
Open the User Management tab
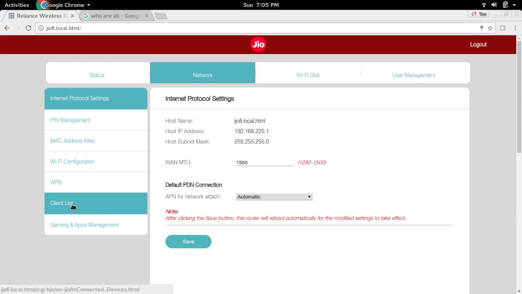[414, 75]
